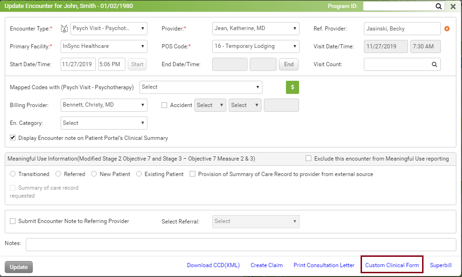
Task: Click the Visit Count search magnifier icon
Action: (x=434, y=64)
